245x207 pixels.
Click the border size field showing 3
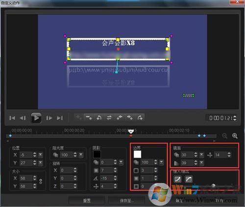(x=147, y=170)
